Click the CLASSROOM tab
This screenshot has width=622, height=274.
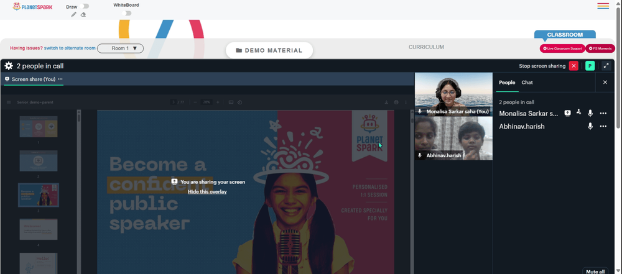pos(565,35)
